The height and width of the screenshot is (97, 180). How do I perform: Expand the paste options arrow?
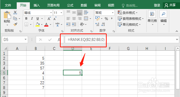(x=7, y=25)
